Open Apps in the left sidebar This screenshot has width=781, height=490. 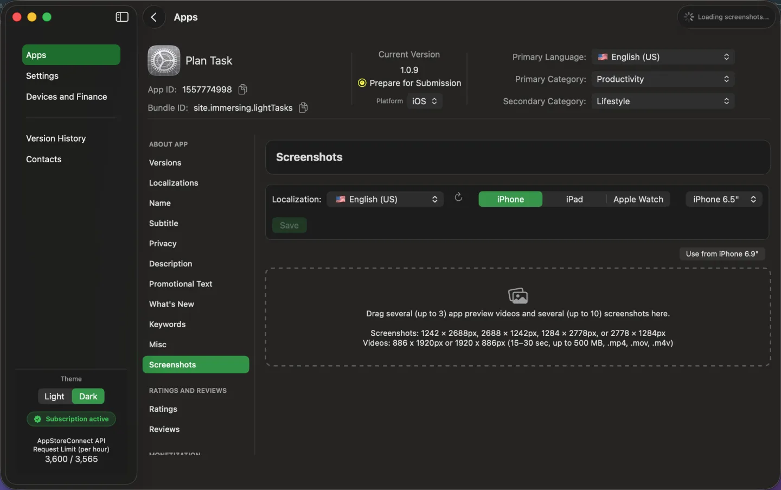pyautogui.click(x=71, y=55)
